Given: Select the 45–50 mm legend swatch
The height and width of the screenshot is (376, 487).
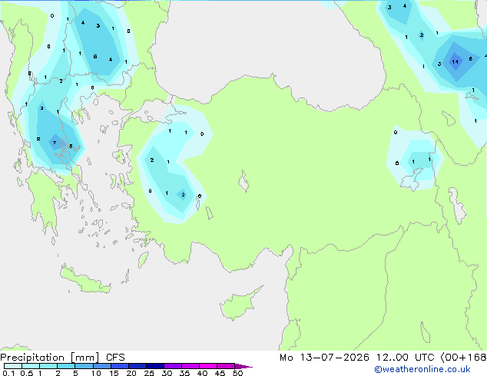Looking at the screenshot, I should 226,366.
